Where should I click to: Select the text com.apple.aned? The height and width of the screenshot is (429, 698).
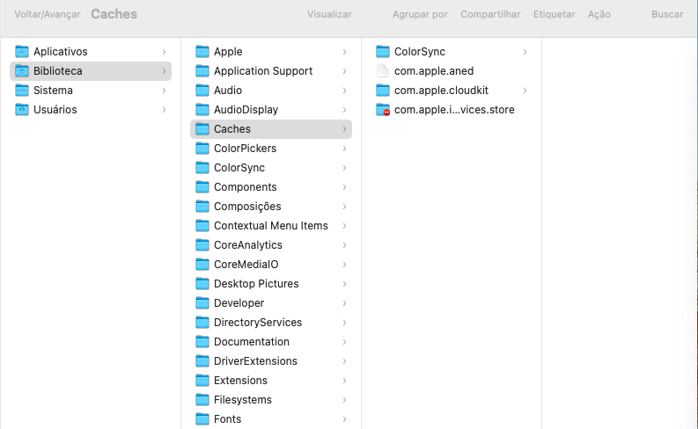pos(434,71)
